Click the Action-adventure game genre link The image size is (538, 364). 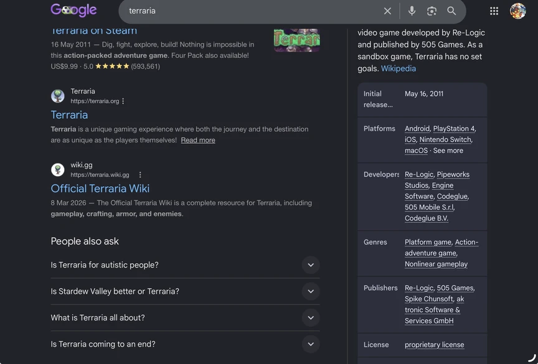click(x=441, y=248)
